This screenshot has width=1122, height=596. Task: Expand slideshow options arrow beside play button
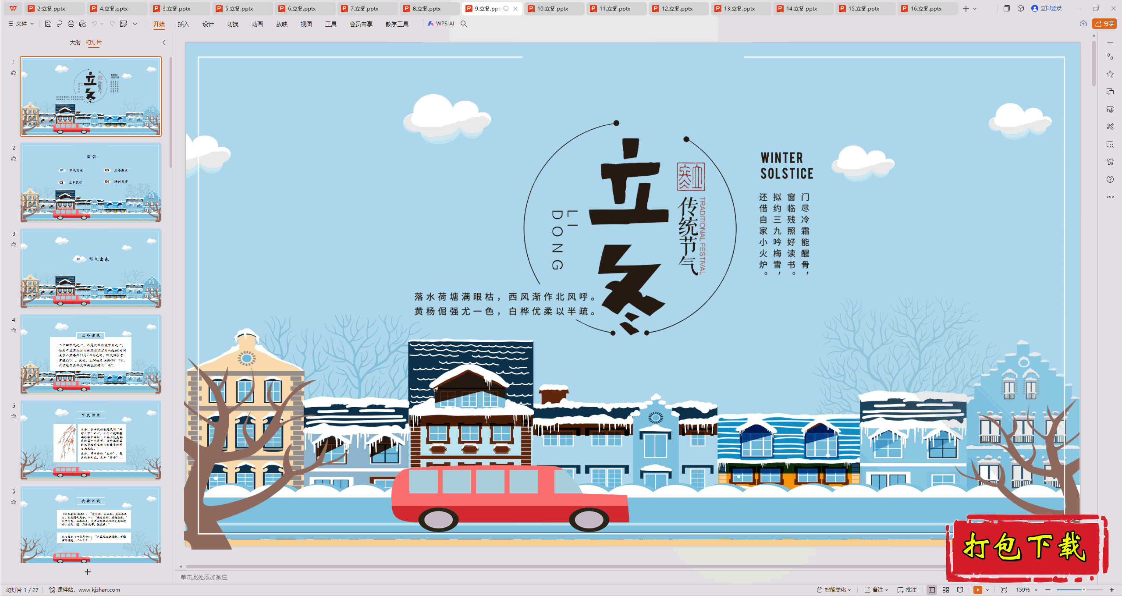[x=987, y=590]
